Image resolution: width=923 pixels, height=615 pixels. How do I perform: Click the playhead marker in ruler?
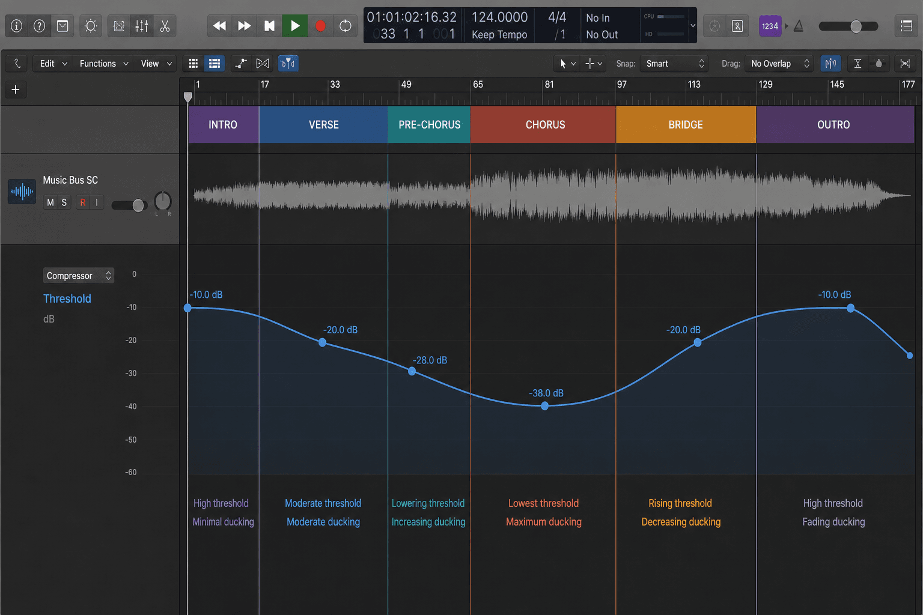click(188, 97)
